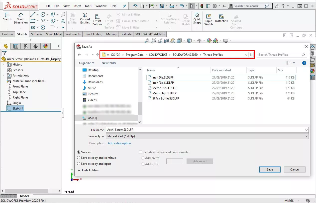This screenshot has width=316, height=203.
Task: Switch to the Sheet Metal tab
Action: [x=54, y=34]
